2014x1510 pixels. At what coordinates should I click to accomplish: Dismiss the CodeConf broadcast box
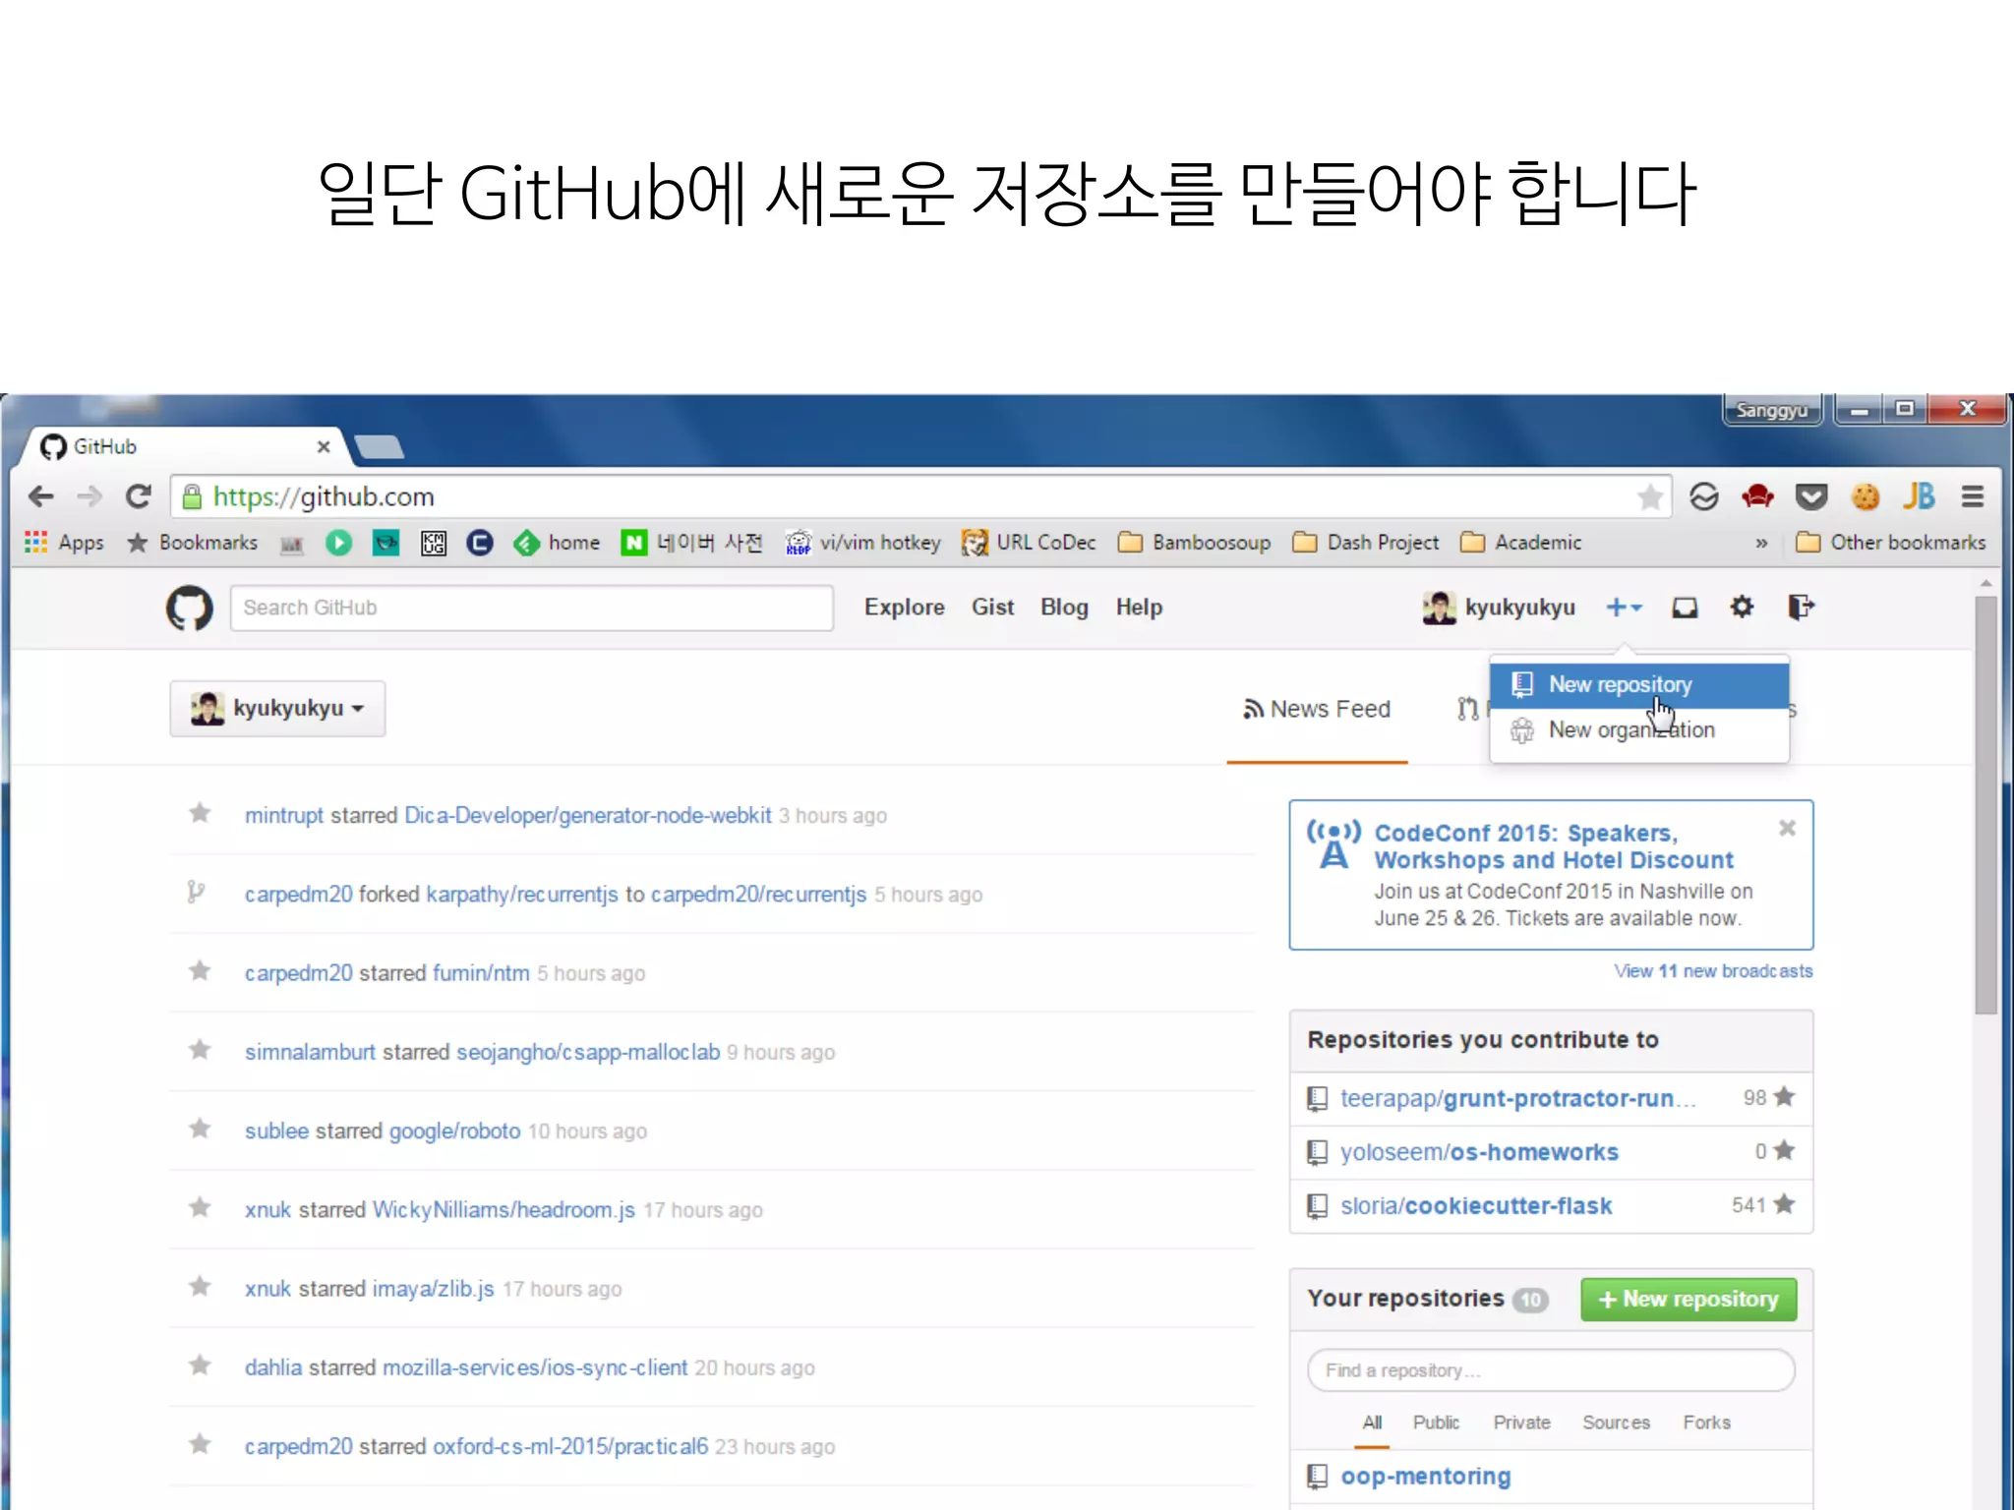(1787, 828)
